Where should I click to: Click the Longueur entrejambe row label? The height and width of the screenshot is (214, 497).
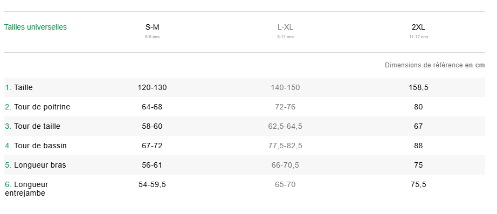click(26, 189)
